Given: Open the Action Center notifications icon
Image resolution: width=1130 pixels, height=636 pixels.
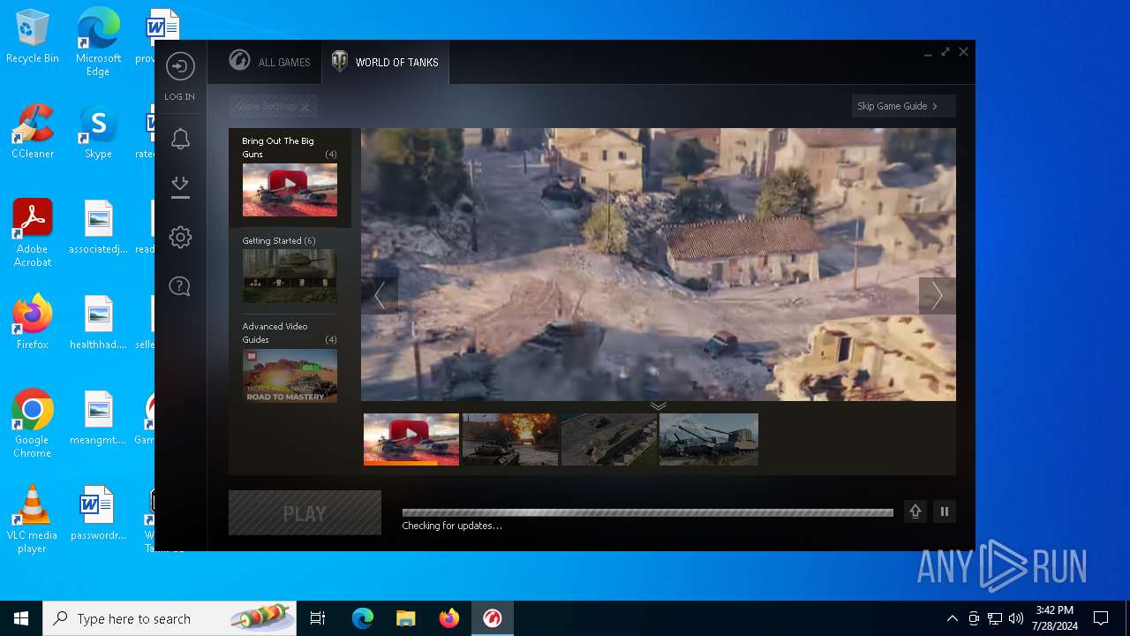Looking at the screenshot, I should [1101, 618].
